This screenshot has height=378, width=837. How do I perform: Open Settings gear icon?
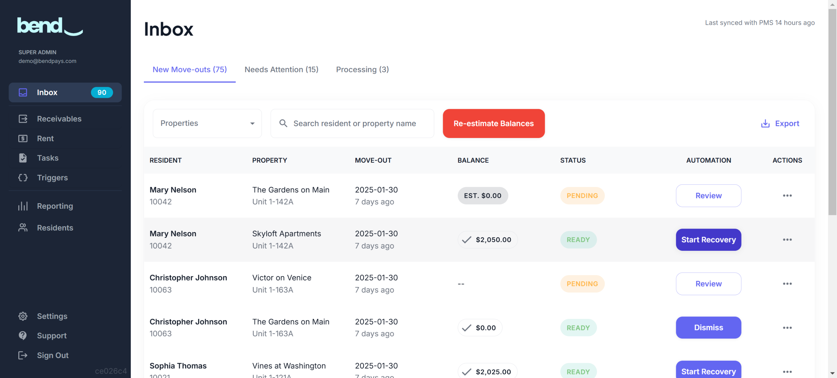(x=23, y=316)
